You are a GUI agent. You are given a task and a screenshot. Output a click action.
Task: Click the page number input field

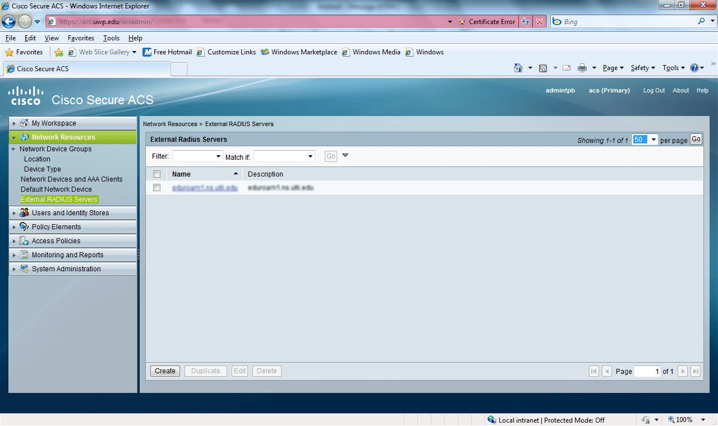(647, 371)
